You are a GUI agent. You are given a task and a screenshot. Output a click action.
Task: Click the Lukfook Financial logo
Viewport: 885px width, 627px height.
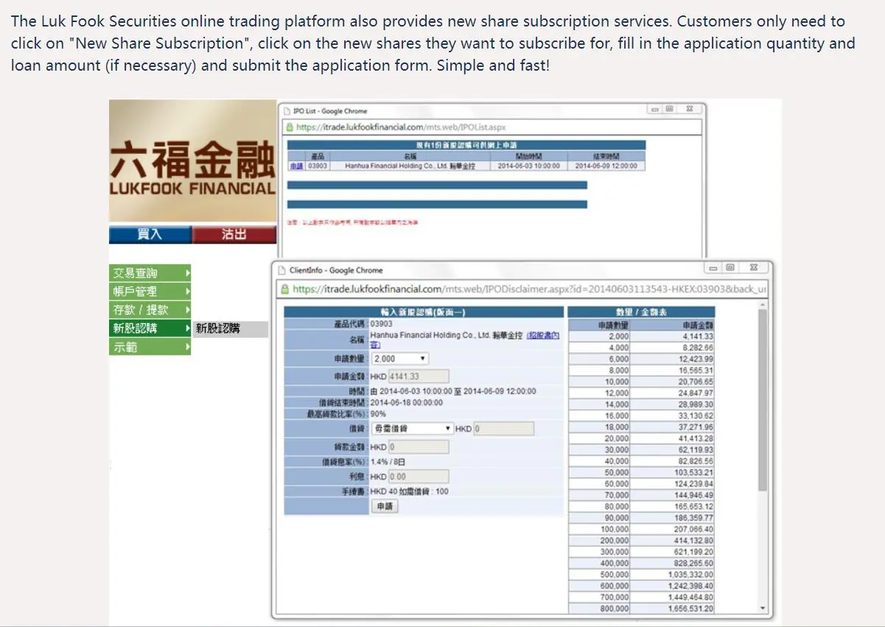click(x=192, y=161)
